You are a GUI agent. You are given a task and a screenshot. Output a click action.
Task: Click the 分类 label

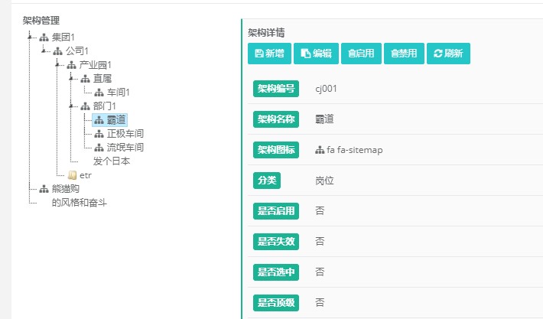click(x=267, y=181)
